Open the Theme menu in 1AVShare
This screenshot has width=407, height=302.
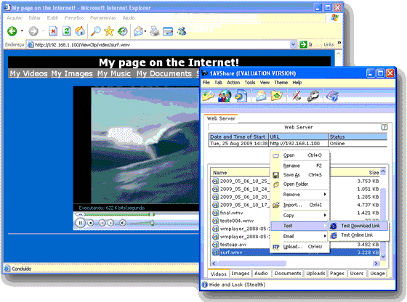tap(281, 83)
